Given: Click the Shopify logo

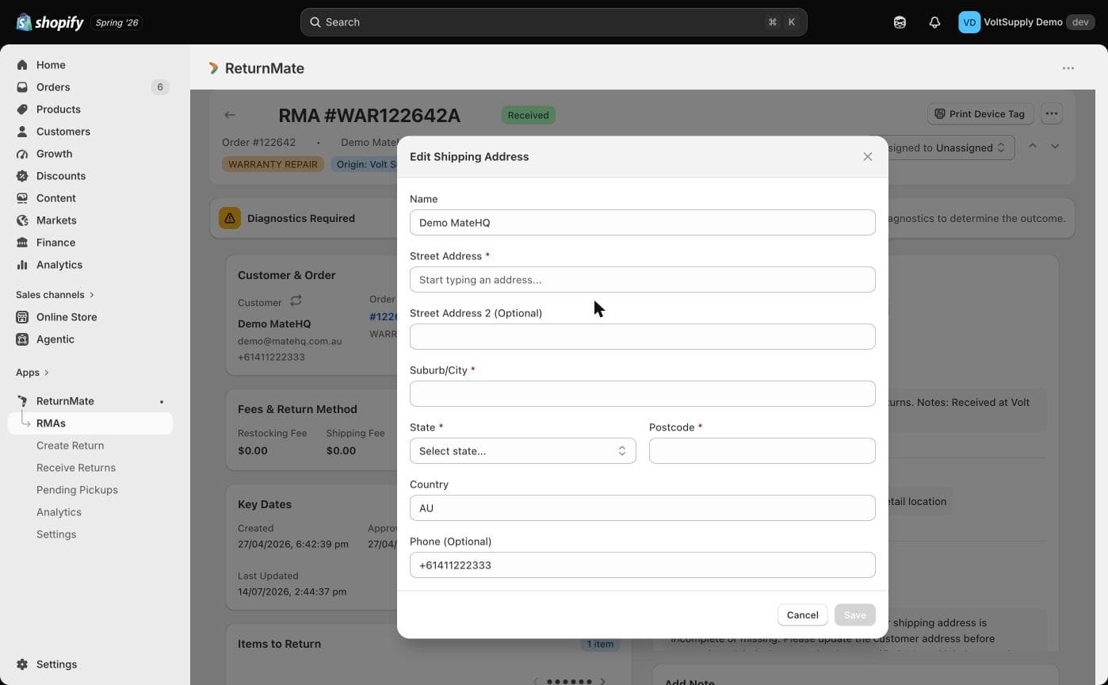Looking at the screenshot, I should click(50, 22).
